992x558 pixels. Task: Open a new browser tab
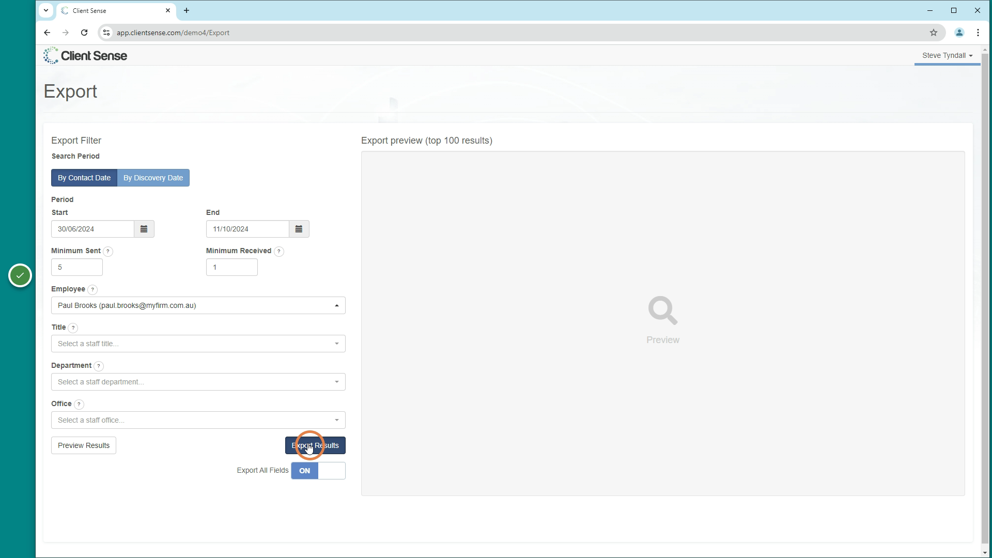pos(187,10)
